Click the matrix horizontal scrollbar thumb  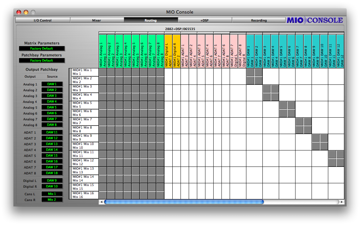click(184, 202)
